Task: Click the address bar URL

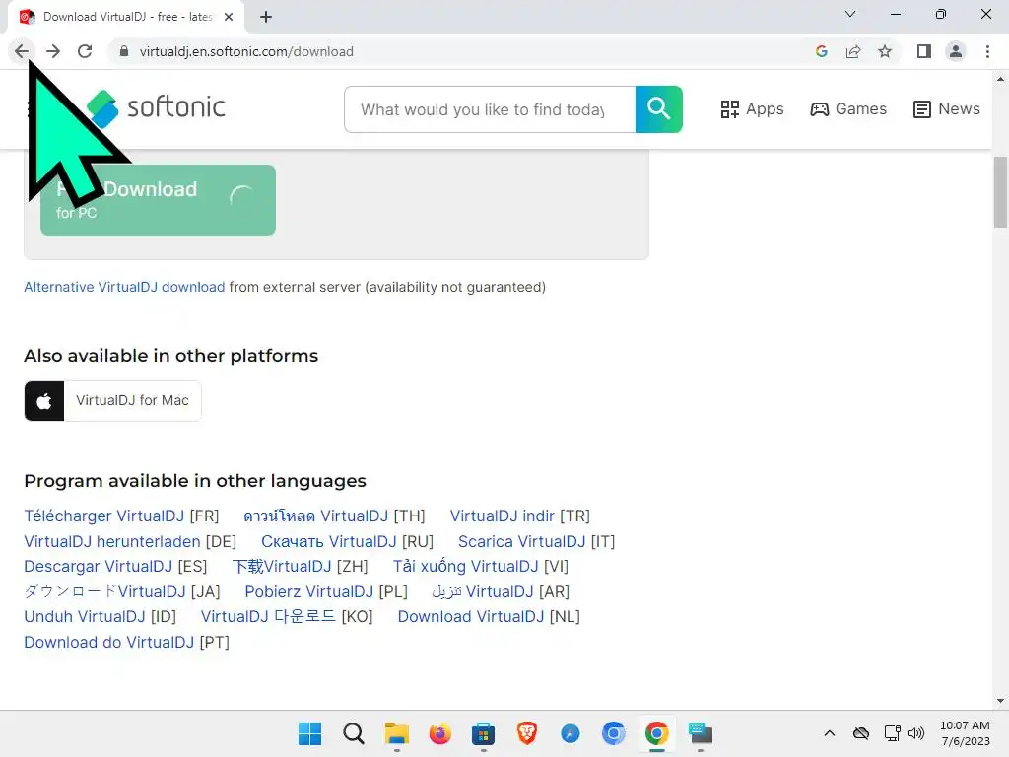Action: click(x=246, y=51)
